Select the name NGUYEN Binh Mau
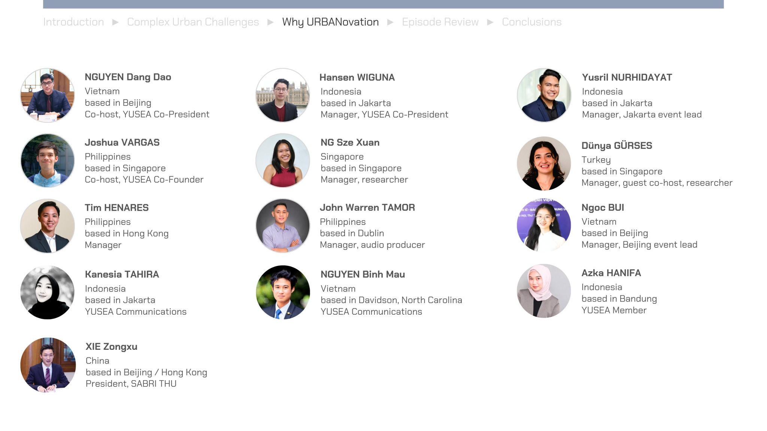 [363, 274]
